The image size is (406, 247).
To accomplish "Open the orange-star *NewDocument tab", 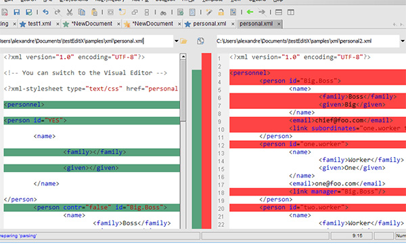I will 153,24.
